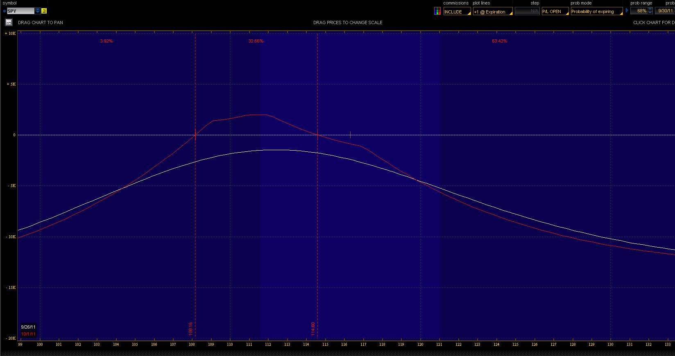Click the yellow number 2 badge

point(44,11)
